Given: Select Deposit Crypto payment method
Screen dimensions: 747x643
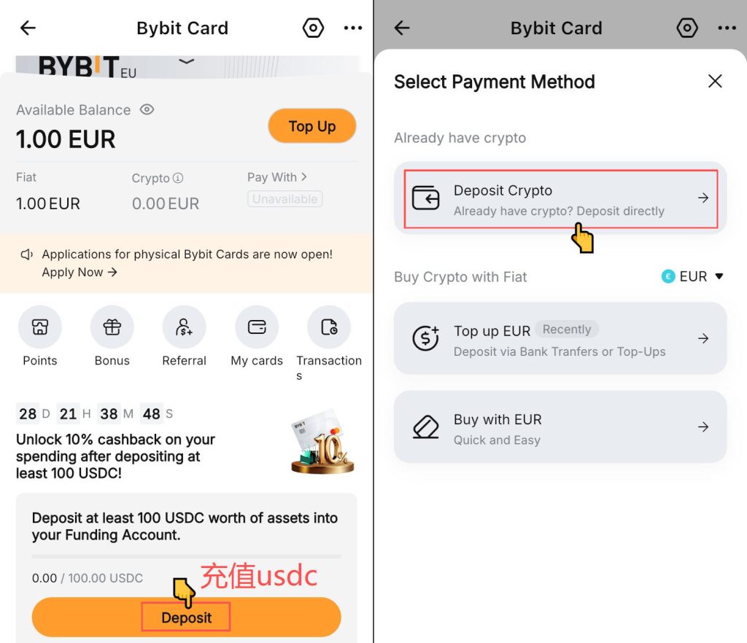Looking at the screenshot, I should point(560,198).
